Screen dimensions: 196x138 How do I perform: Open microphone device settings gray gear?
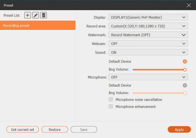185,85
